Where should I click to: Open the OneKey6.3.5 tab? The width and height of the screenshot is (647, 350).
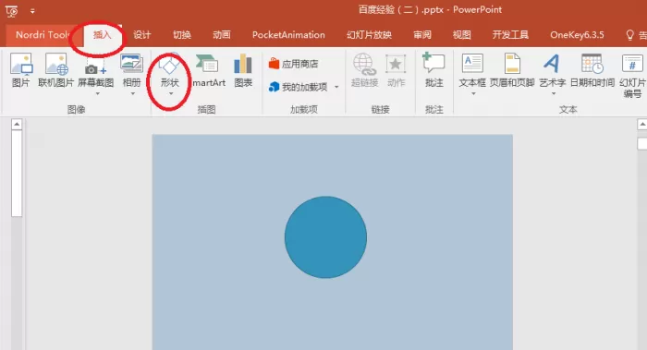577,35
